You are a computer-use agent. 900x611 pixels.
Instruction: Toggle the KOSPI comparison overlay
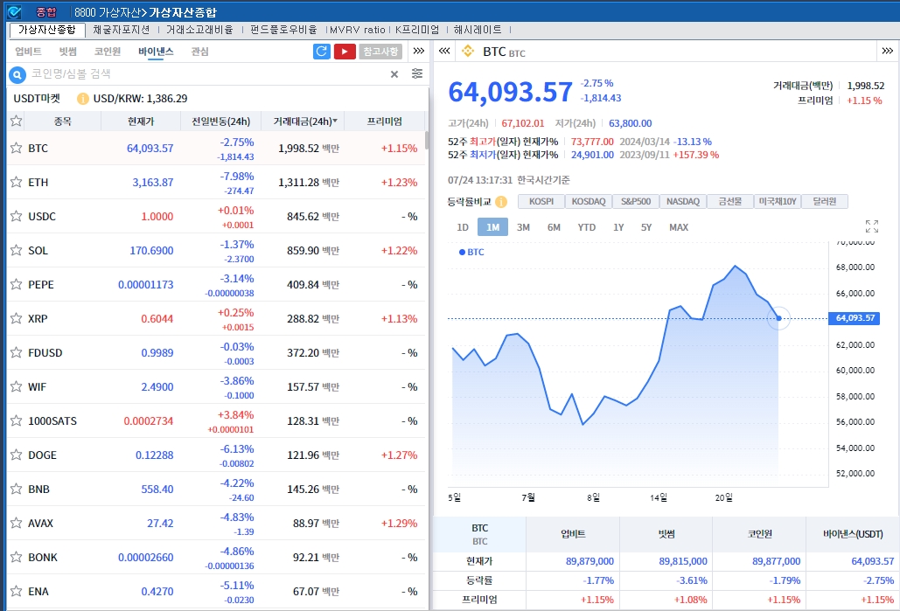pyautogui.click(x=541, y=202)
